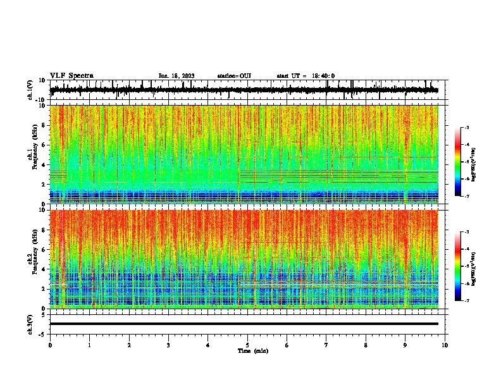Click the "ch.1(V)" waveform axis label
The width and height of the screenshot is (501, 387).
[x=30, y=90]
